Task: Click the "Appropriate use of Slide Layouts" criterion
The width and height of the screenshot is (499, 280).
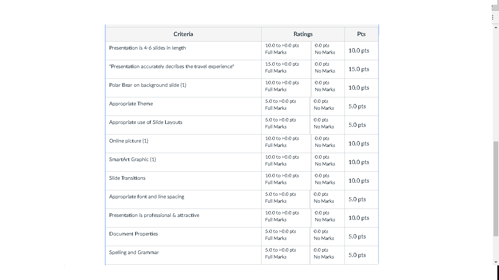Action: (x=146, y=122)
